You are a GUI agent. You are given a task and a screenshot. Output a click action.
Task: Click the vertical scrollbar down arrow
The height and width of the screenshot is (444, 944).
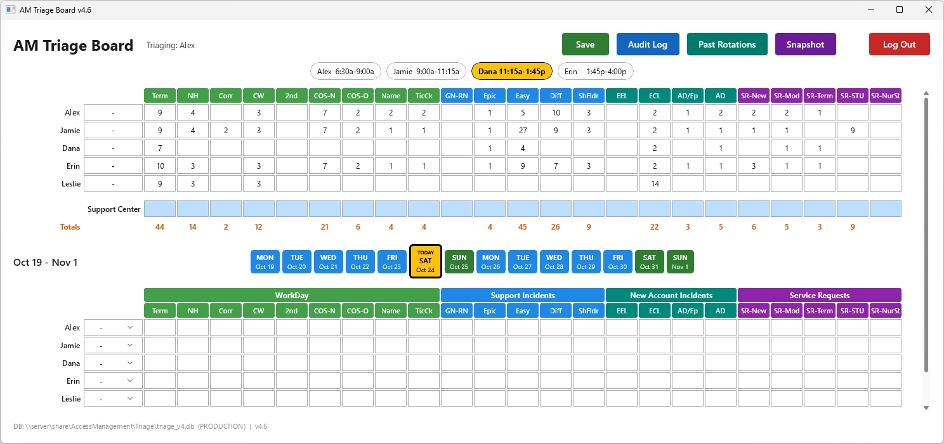point(926,408)
